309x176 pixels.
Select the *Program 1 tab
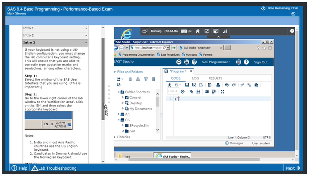pyautogui.click(x=178, y=71)
